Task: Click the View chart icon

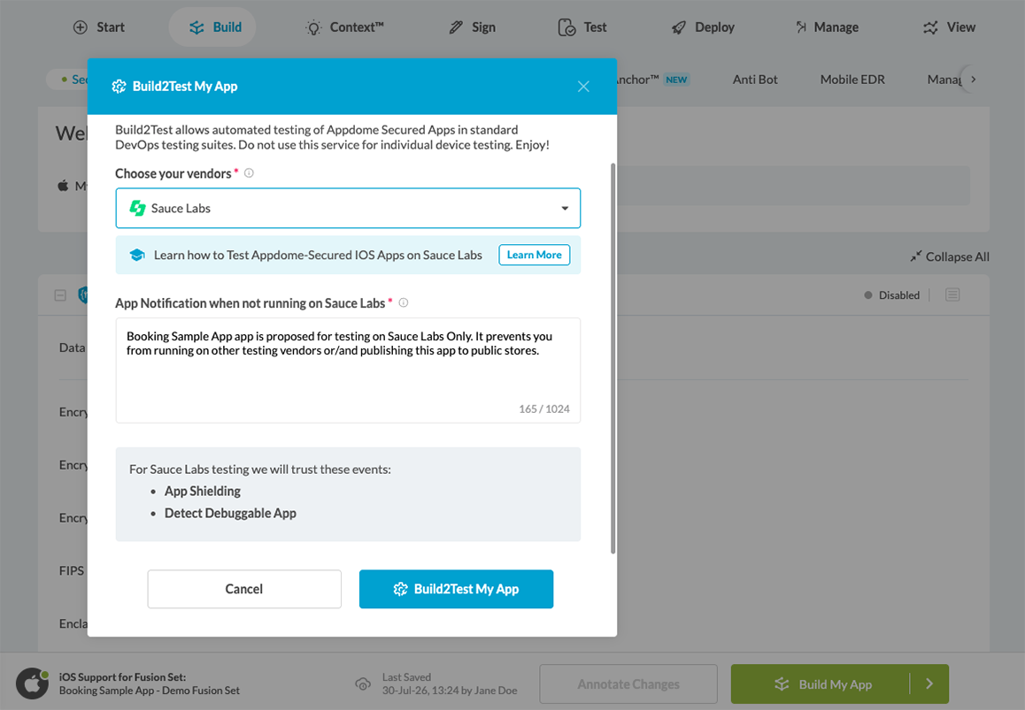Action: [x=930, y=27]
